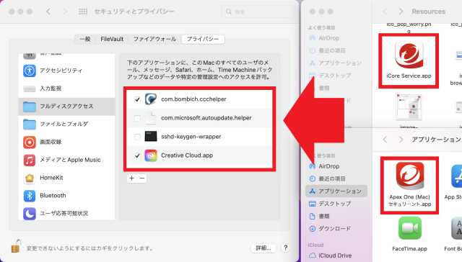Go forward in System Preferences

pos(65,12)
